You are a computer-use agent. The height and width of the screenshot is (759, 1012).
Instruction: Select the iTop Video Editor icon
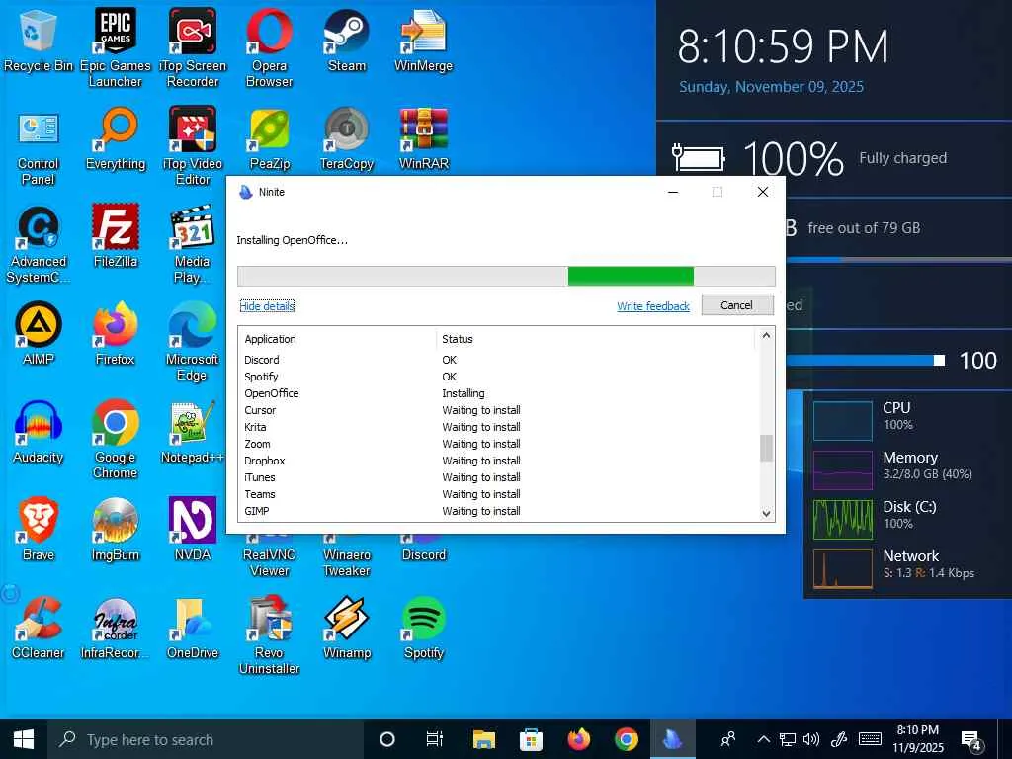pyautogui.click(x=193, y=146)
